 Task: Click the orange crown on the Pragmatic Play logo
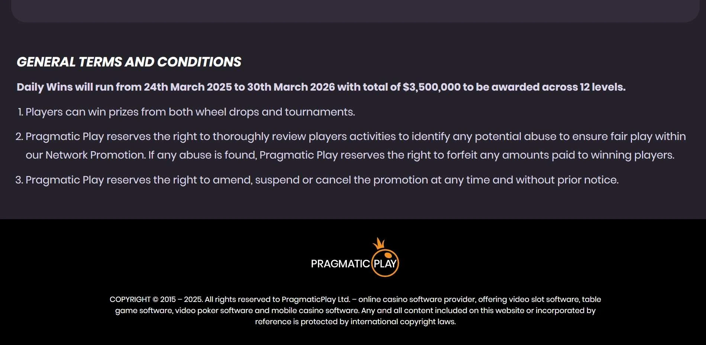379,244
